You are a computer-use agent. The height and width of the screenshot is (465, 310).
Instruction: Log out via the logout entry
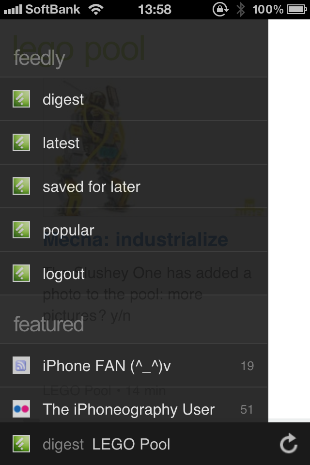coord(134,273)
